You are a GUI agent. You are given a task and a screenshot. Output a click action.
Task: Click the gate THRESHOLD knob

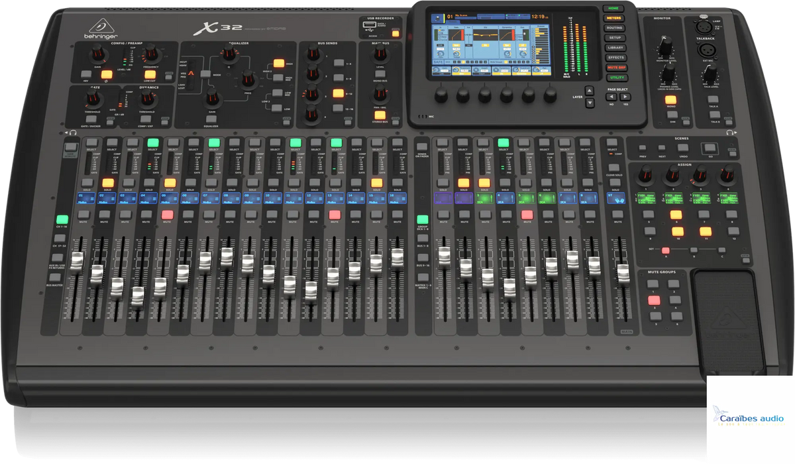tap(92, 99)
